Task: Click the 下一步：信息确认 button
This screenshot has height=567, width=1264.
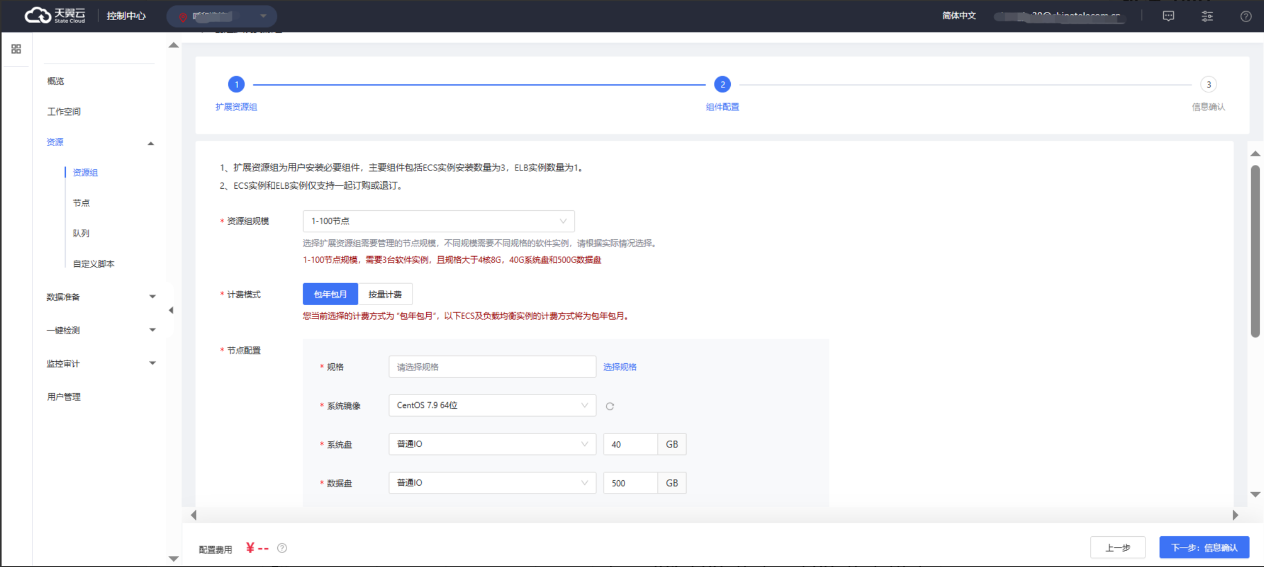Action: coord(1204,547)
